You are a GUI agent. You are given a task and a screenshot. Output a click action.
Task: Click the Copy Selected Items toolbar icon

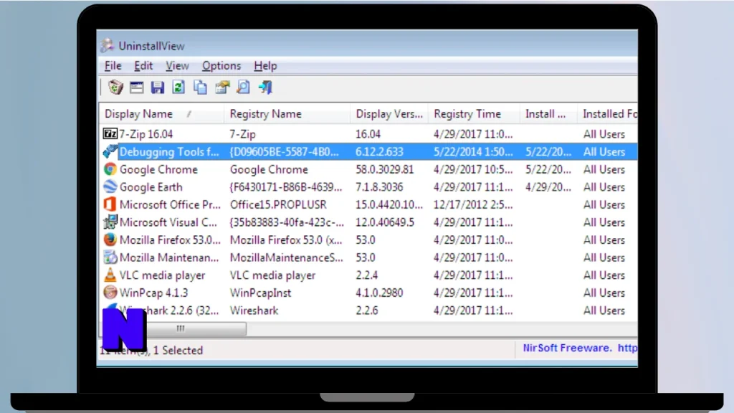(201, 87)
